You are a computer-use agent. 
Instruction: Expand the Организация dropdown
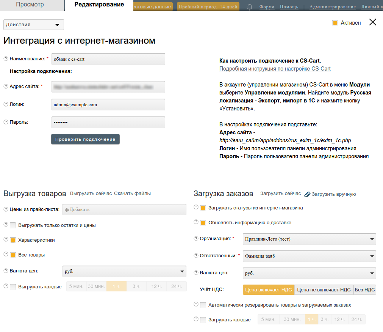(x=309, y=239)
